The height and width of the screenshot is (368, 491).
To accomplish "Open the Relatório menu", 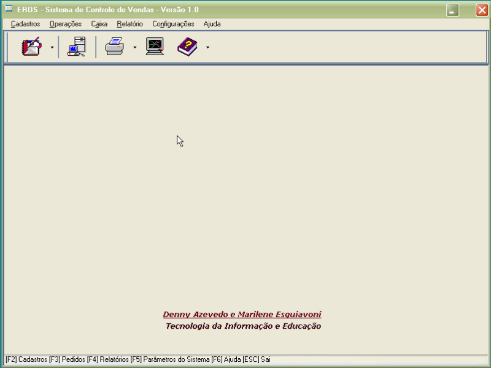I will (130, 24).
